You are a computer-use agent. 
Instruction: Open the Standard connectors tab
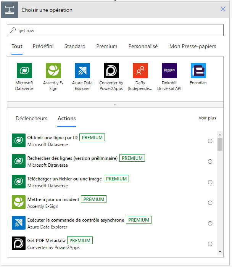75,46
